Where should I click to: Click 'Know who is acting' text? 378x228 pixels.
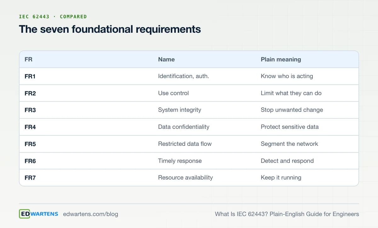pyautogui.click(x=287, y=76)
